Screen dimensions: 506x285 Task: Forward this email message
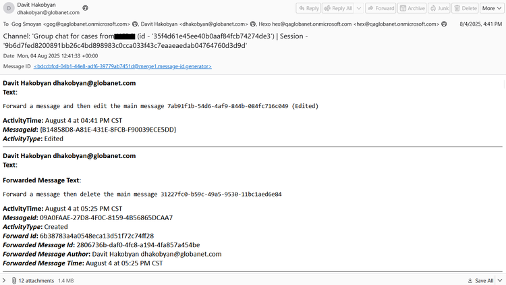(381, 8)
